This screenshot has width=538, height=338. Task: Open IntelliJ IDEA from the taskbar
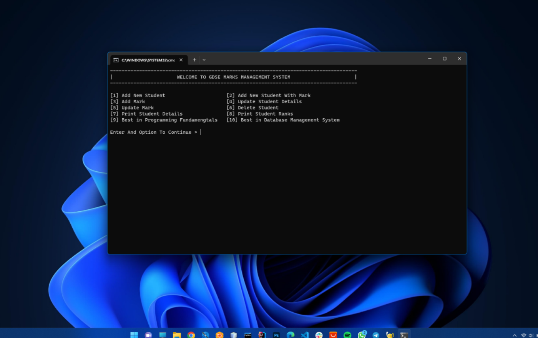[x=262, y=335]
